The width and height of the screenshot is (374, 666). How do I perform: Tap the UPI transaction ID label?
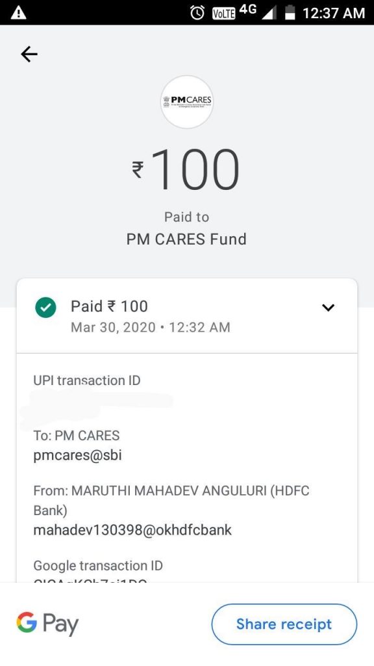87,380
